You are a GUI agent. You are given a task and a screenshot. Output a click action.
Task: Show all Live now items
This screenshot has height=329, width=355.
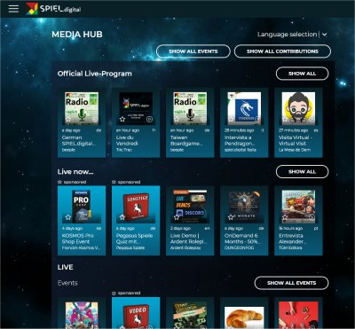(x=302, y=171)
